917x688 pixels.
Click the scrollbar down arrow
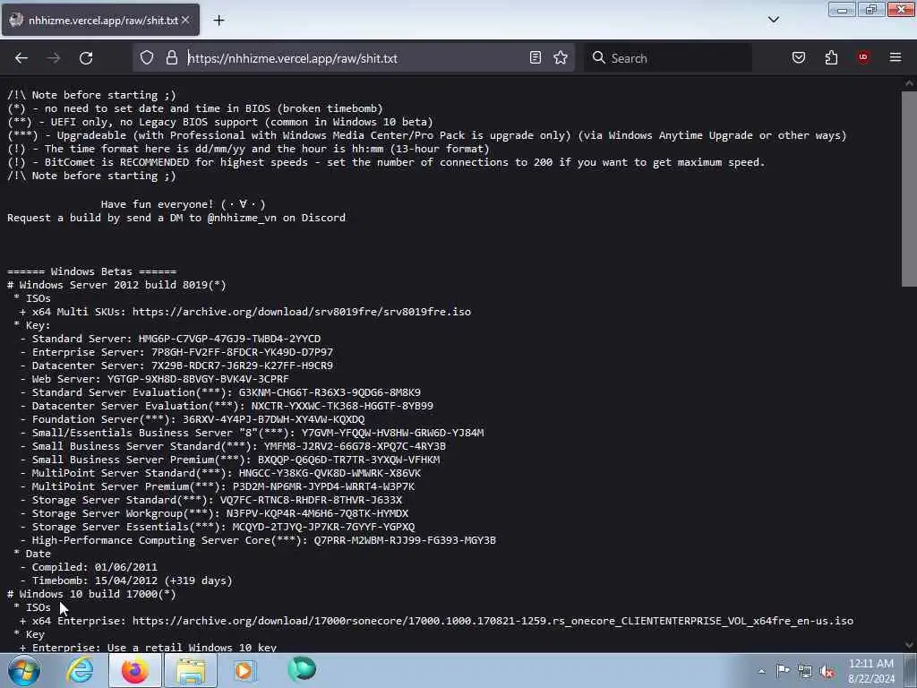click(909, 645)
